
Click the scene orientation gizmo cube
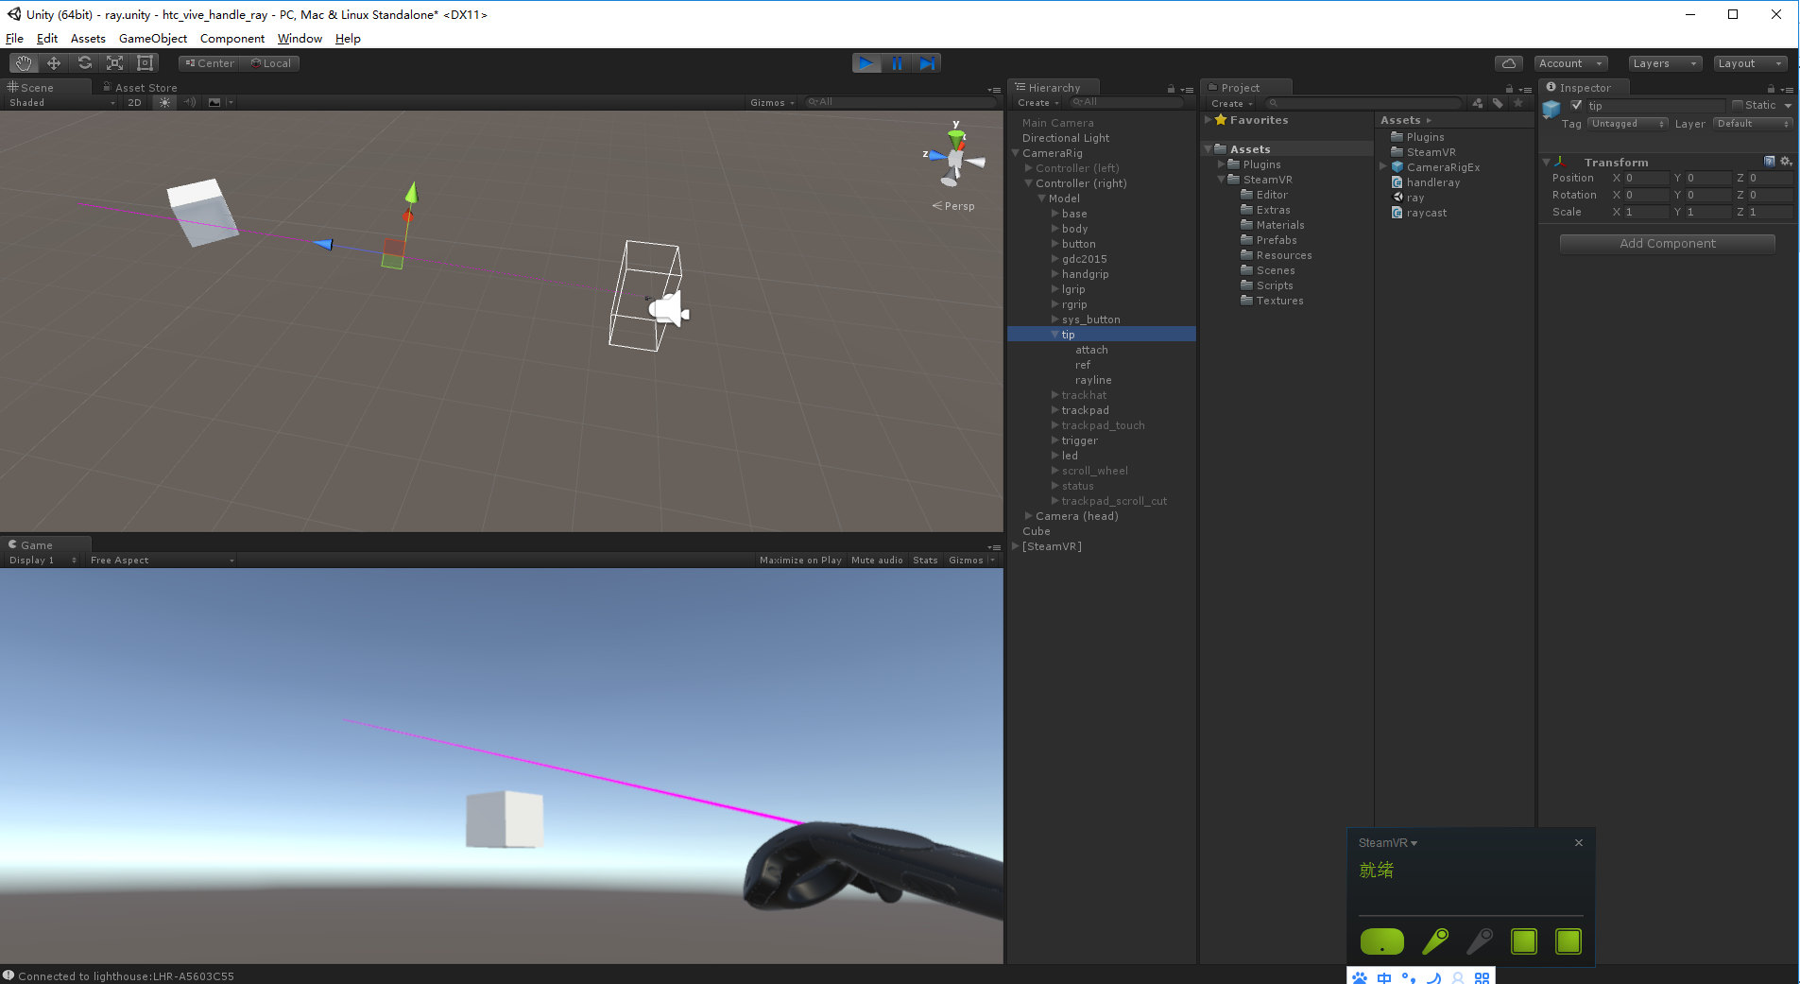coord(954,162)
